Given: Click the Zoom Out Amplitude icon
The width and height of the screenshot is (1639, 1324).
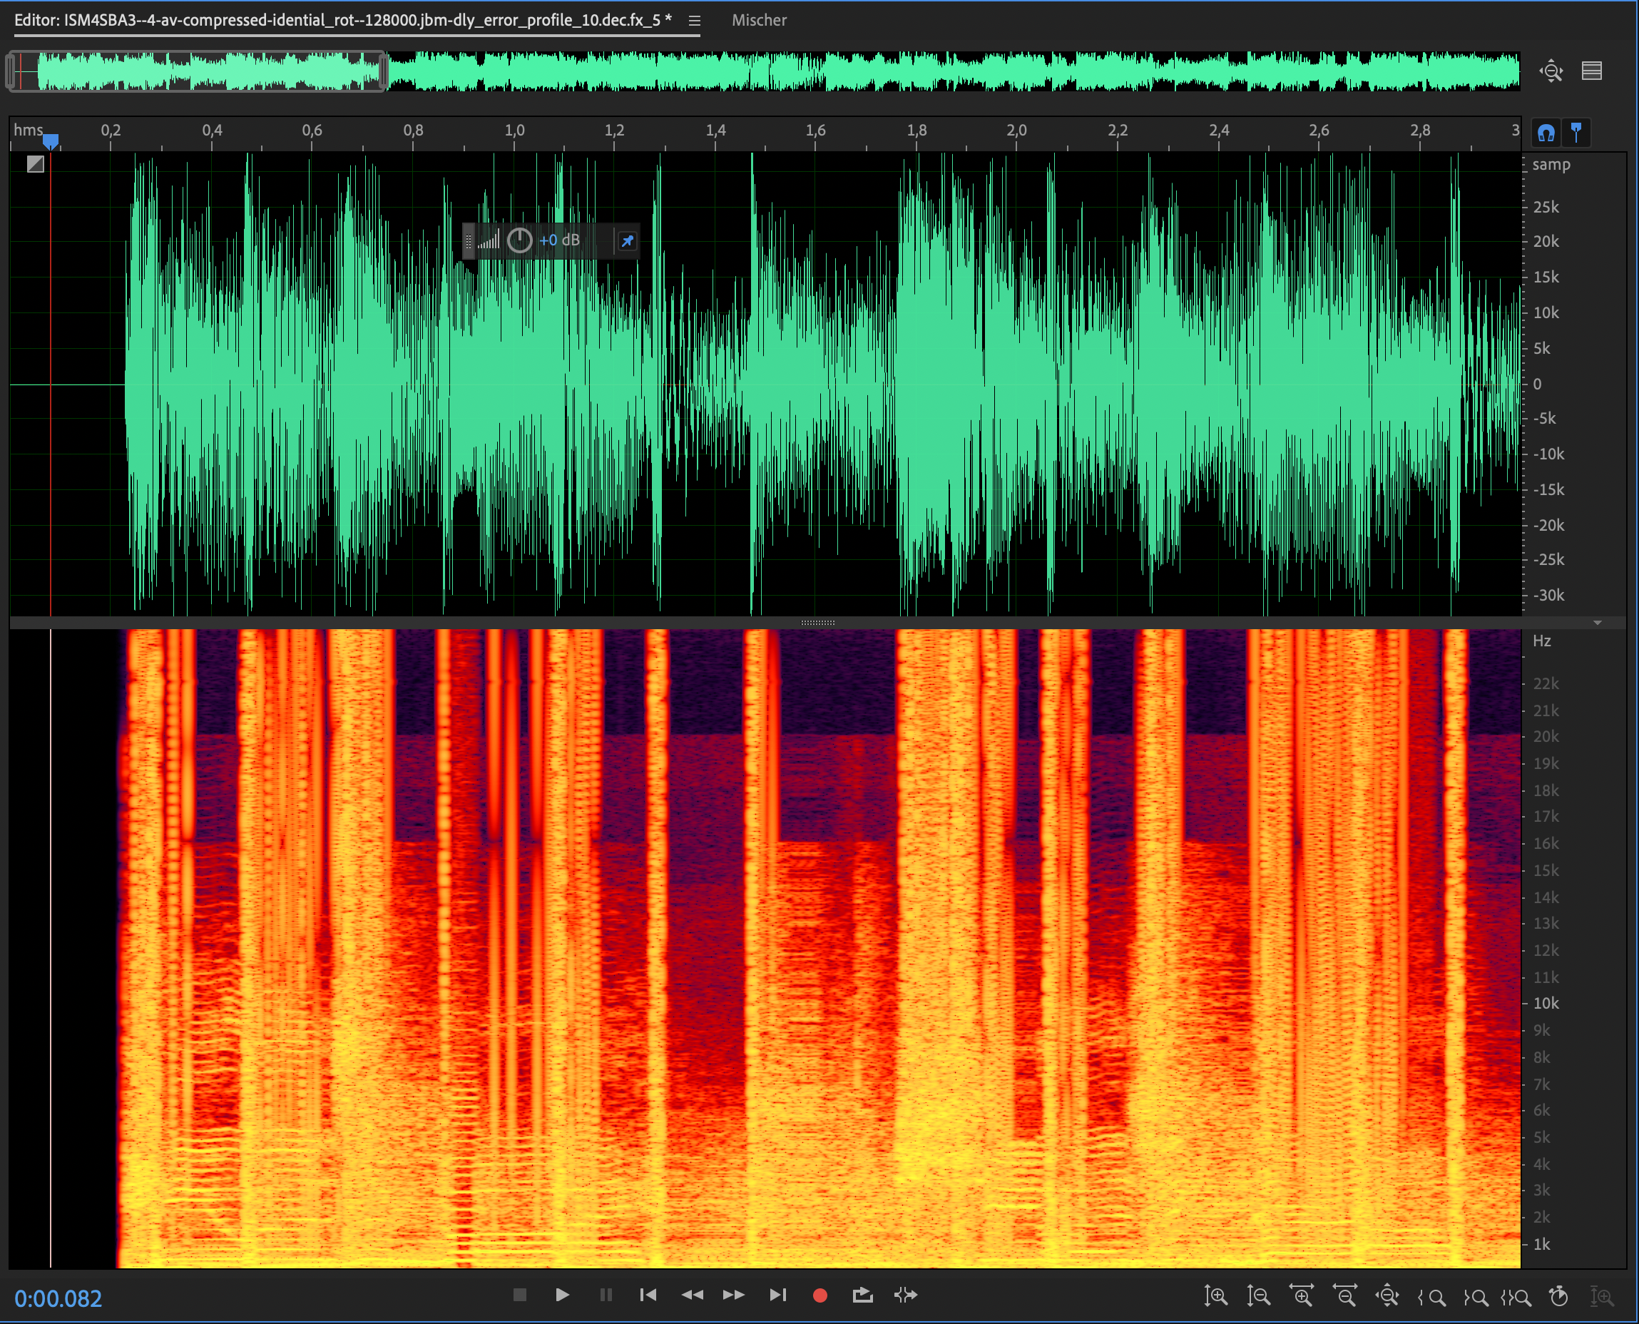Looking at the screenshot, I should point(1258,1295).
